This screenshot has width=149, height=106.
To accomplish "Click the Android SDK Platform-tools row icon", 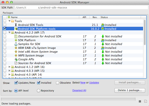I will [16, 29].
